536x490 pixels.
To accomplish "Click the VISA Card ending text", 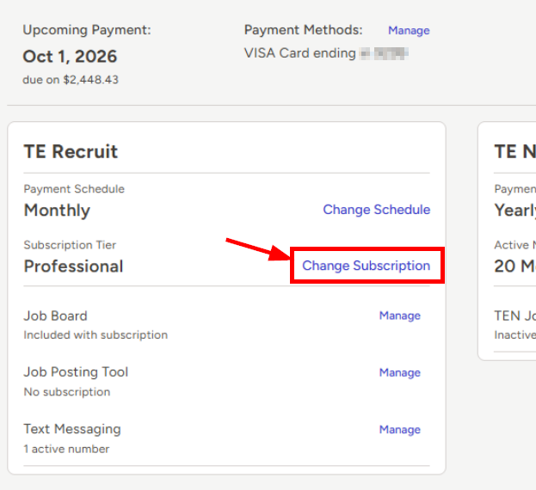I will pos(299,53).
